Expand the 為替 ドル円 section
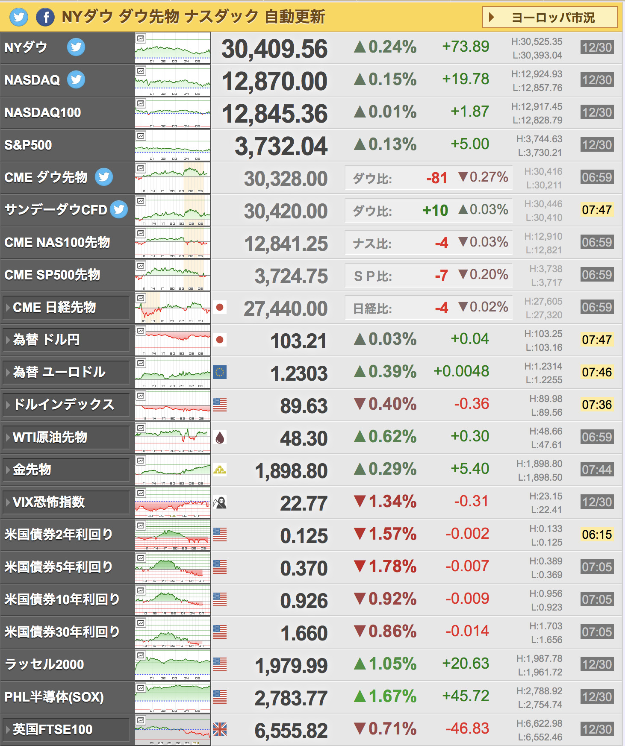The height and width of the screenshot is (746, 625). 66,340
